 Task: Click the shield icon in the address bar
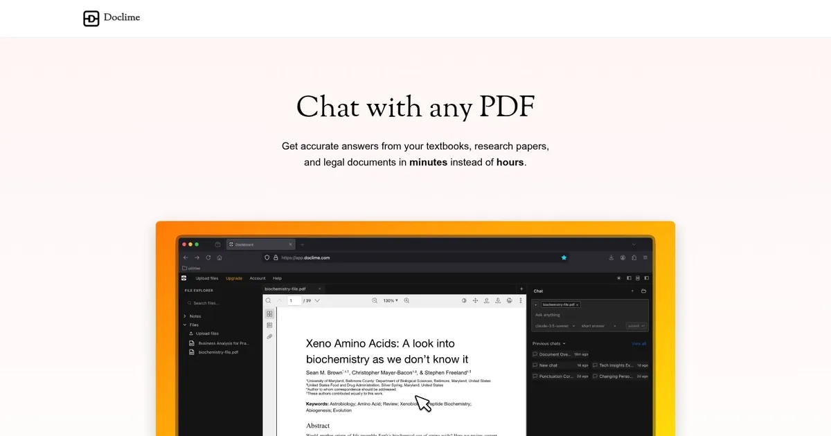267,257
